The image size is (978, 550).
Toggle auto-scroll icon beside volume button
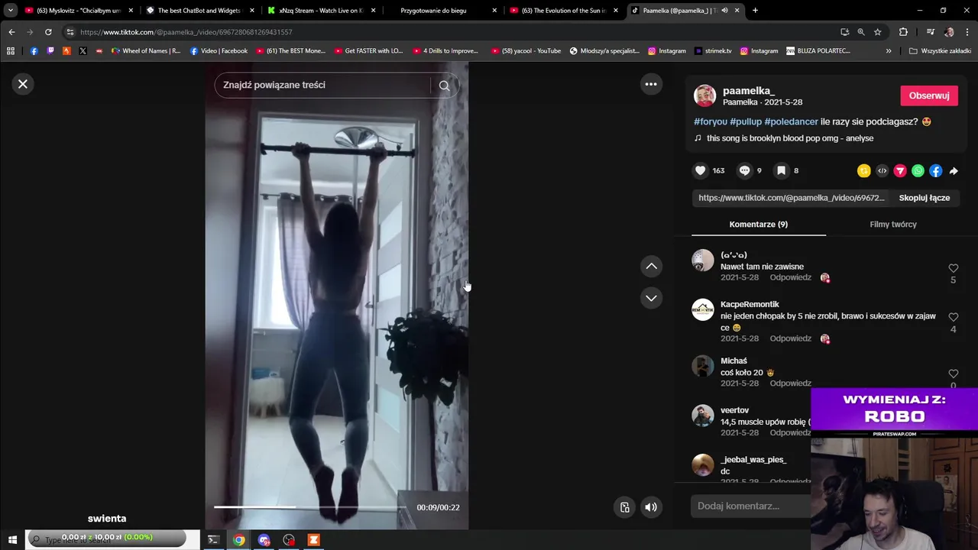coord(625,507)
